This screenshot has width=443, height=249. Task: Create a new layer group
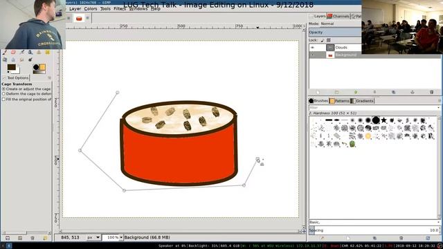pyautogui.click(x=337, y=92)
